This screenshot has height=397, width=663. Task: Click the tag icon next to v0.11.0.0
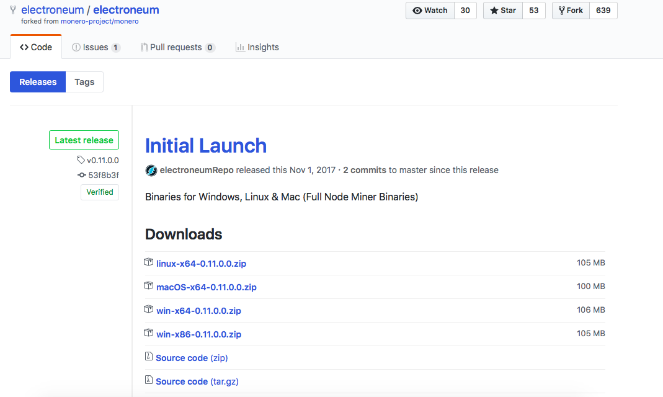[81, 160]
